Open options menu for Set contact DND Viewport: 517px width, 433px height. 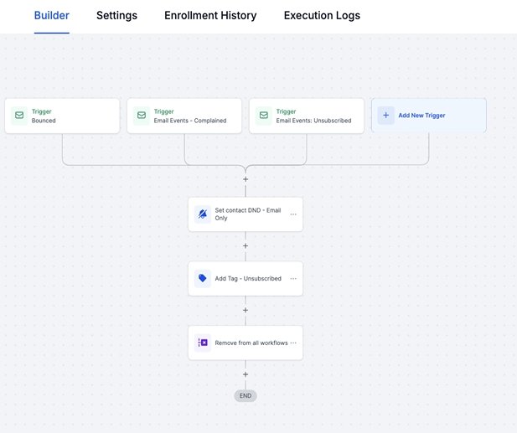293,214
